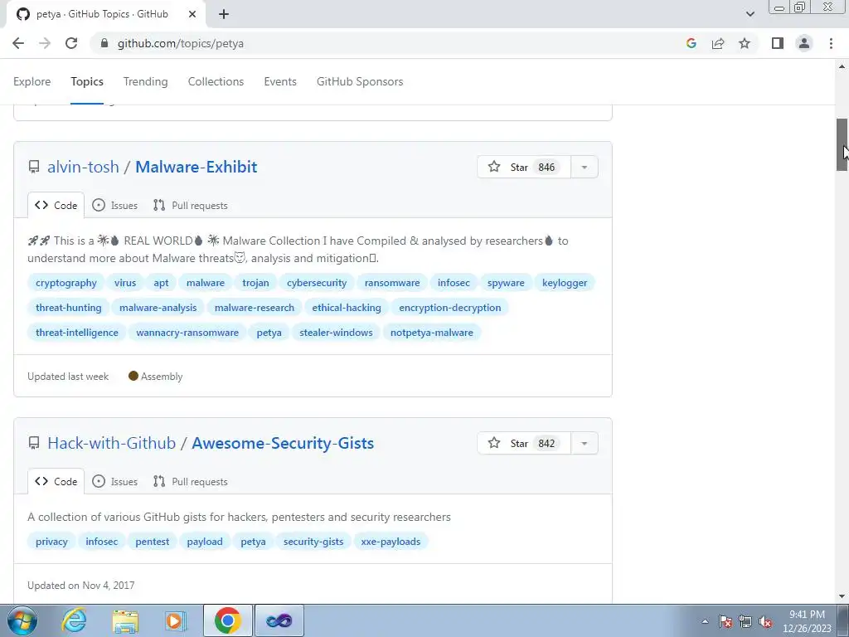The image size is (849, 637).
Task: Open the Hack-with-Github owner link
Action: [x=112, y=443]
